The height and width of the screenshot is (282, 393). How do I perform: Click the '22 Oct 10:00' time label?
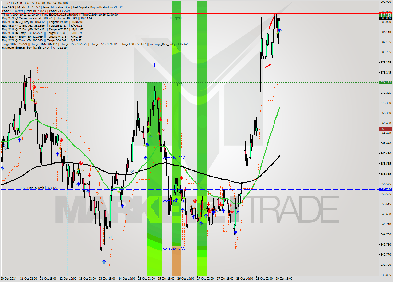click(x=68, y=279)
